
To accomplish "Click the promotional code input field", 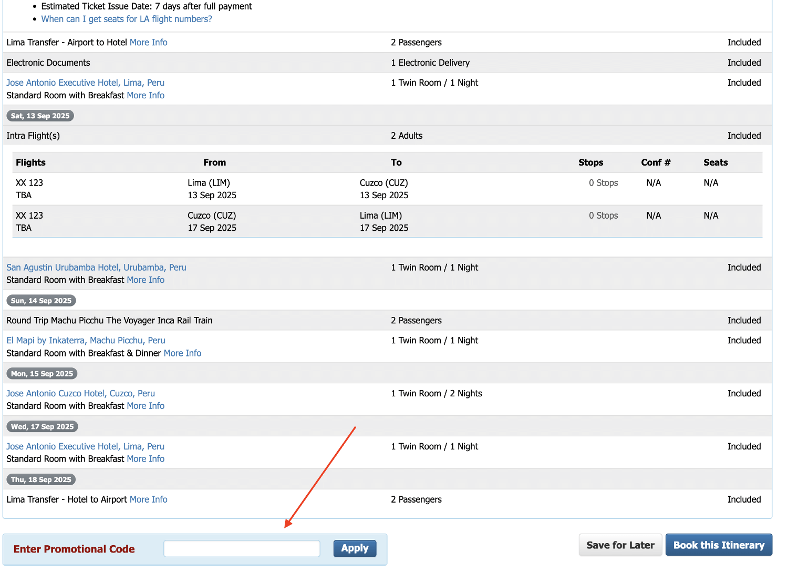I will coord(242,548).
